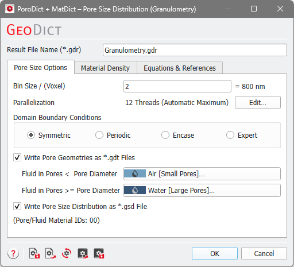Click the Result File Name input field
The width and height of the screenshot is (294, 267).
pos(195,50)
